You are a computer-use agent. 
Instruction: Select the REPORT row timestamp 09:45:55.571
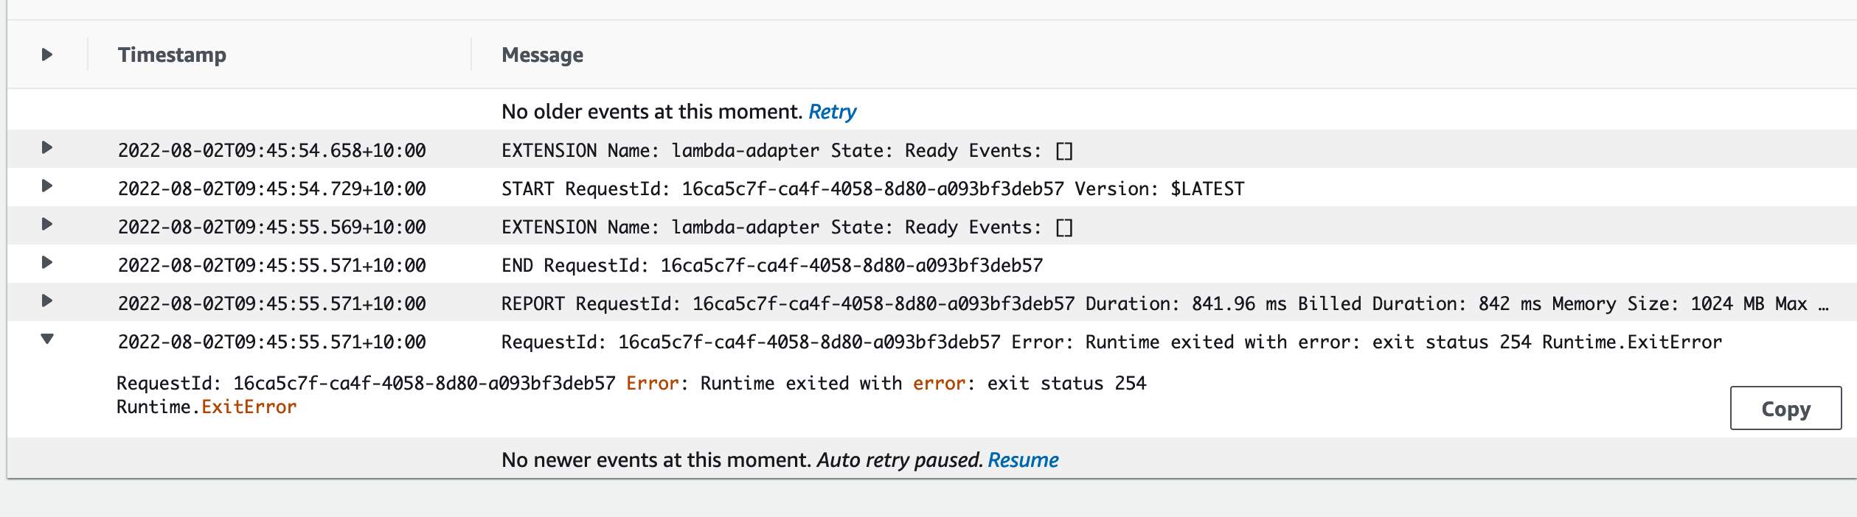coord(271,304)
